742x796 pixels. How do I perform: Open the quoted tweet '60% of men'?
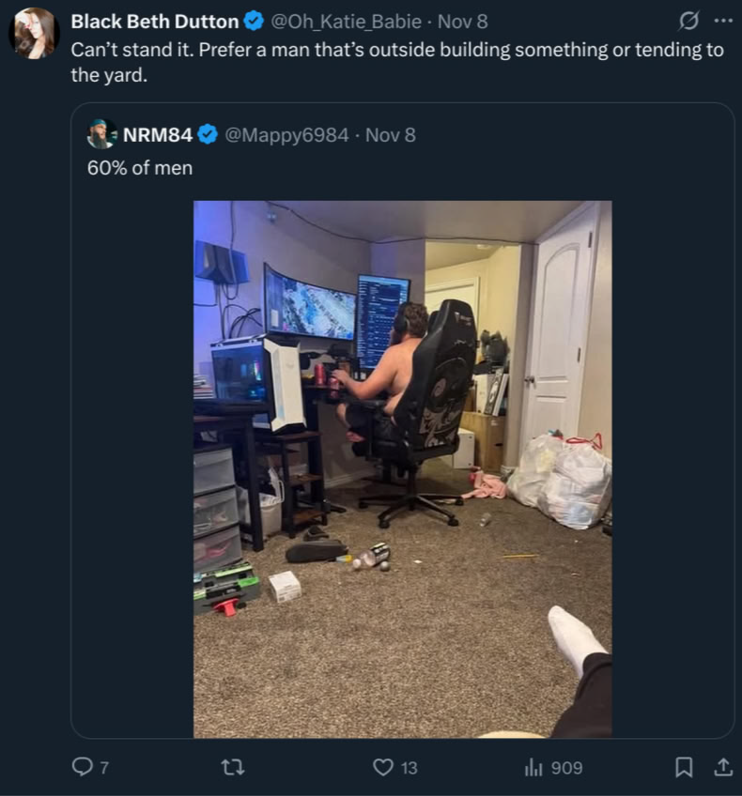click(x=140, y=168)
